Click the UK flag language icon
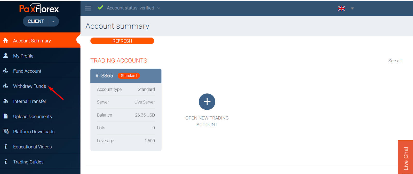This screenshot has width=413, height=174. [x=341, y=8]
